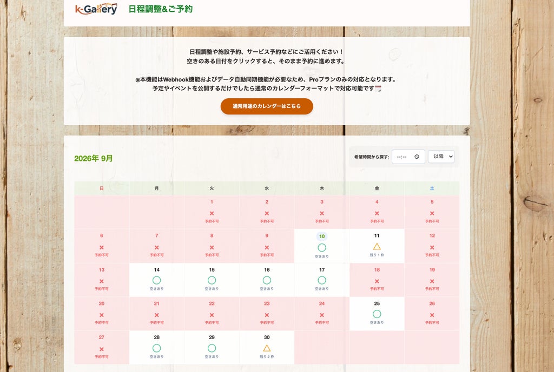Screen dimensions: 554x372
Task: Select the triangle icon on September 30
Action: point(267,348)
